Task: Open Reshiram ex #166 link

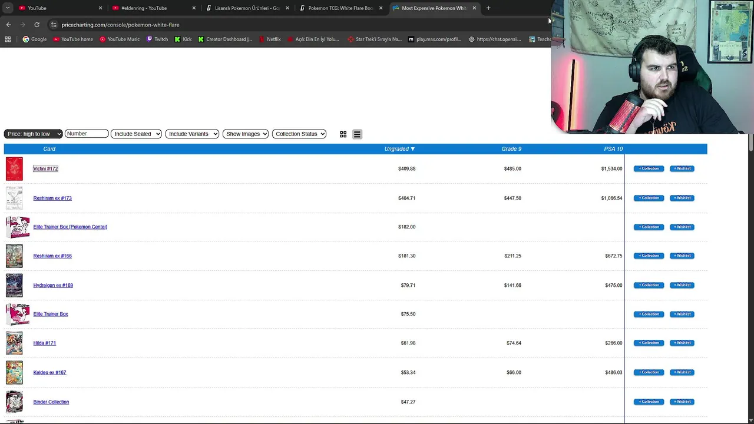Action: tap(52, 256)
